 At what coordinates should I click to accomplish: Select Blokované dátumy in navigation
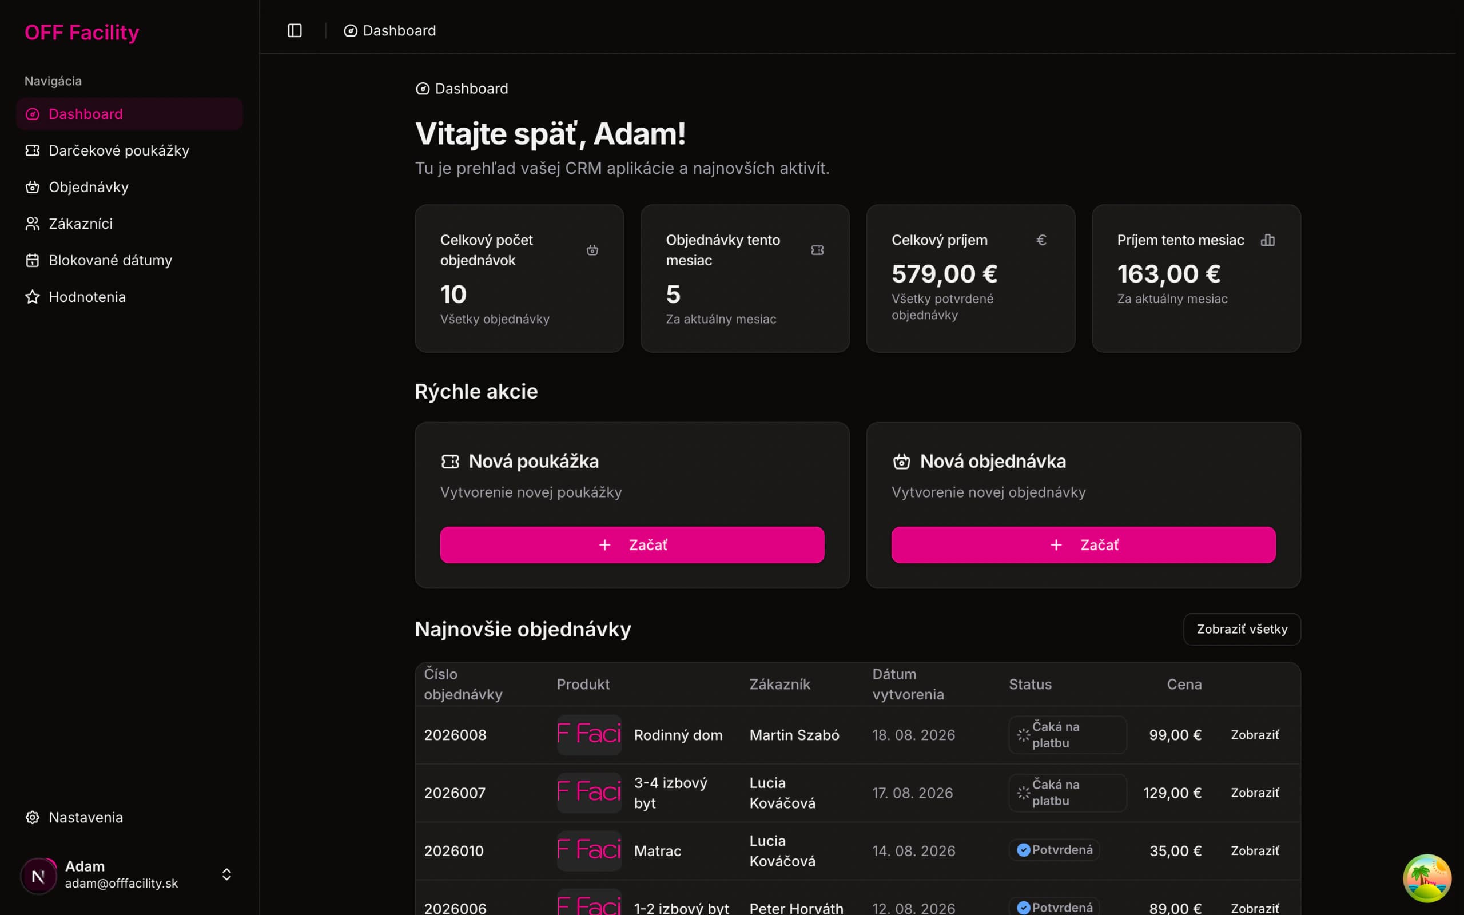coord(129,260)
